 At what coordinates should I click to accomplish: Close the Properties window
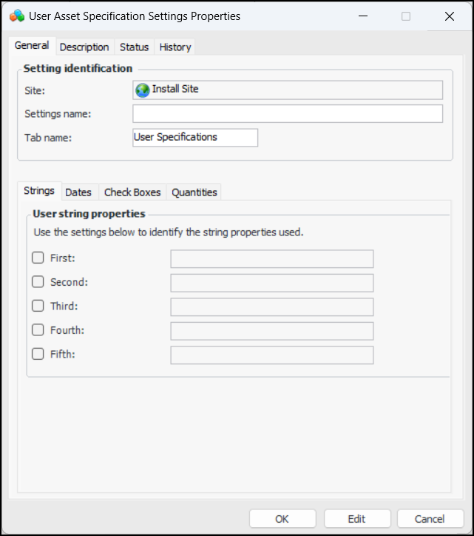tap(450, 16)
